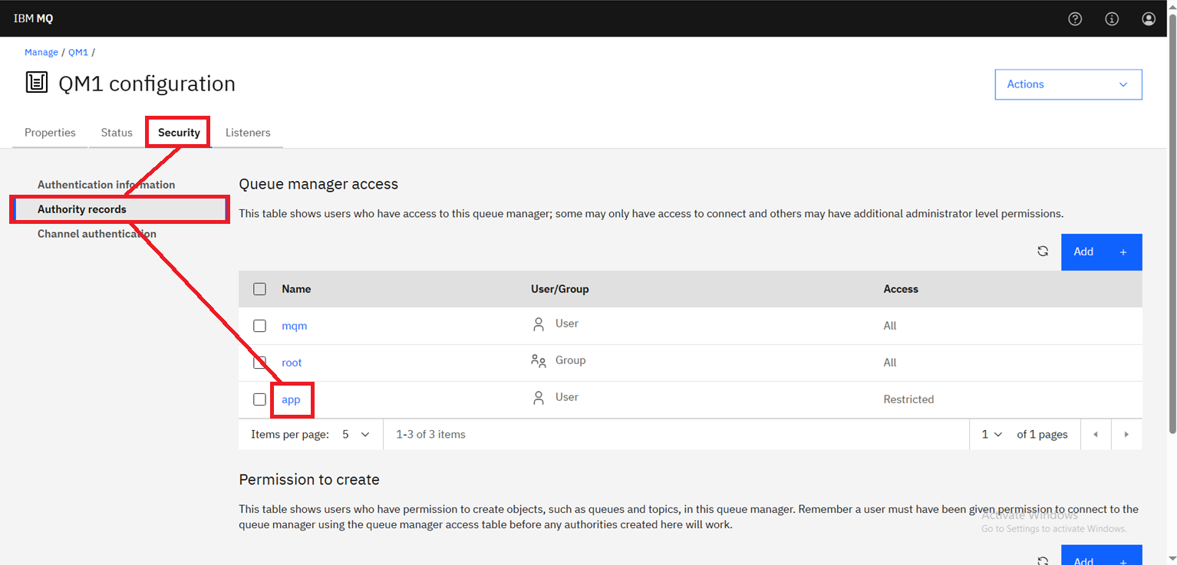Go to next page arrow
Viewport: 1177px width, 565px height.
point(1126,435)
